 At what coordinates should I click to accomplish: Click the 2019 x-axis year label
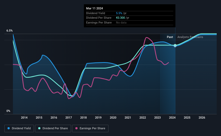98,118
